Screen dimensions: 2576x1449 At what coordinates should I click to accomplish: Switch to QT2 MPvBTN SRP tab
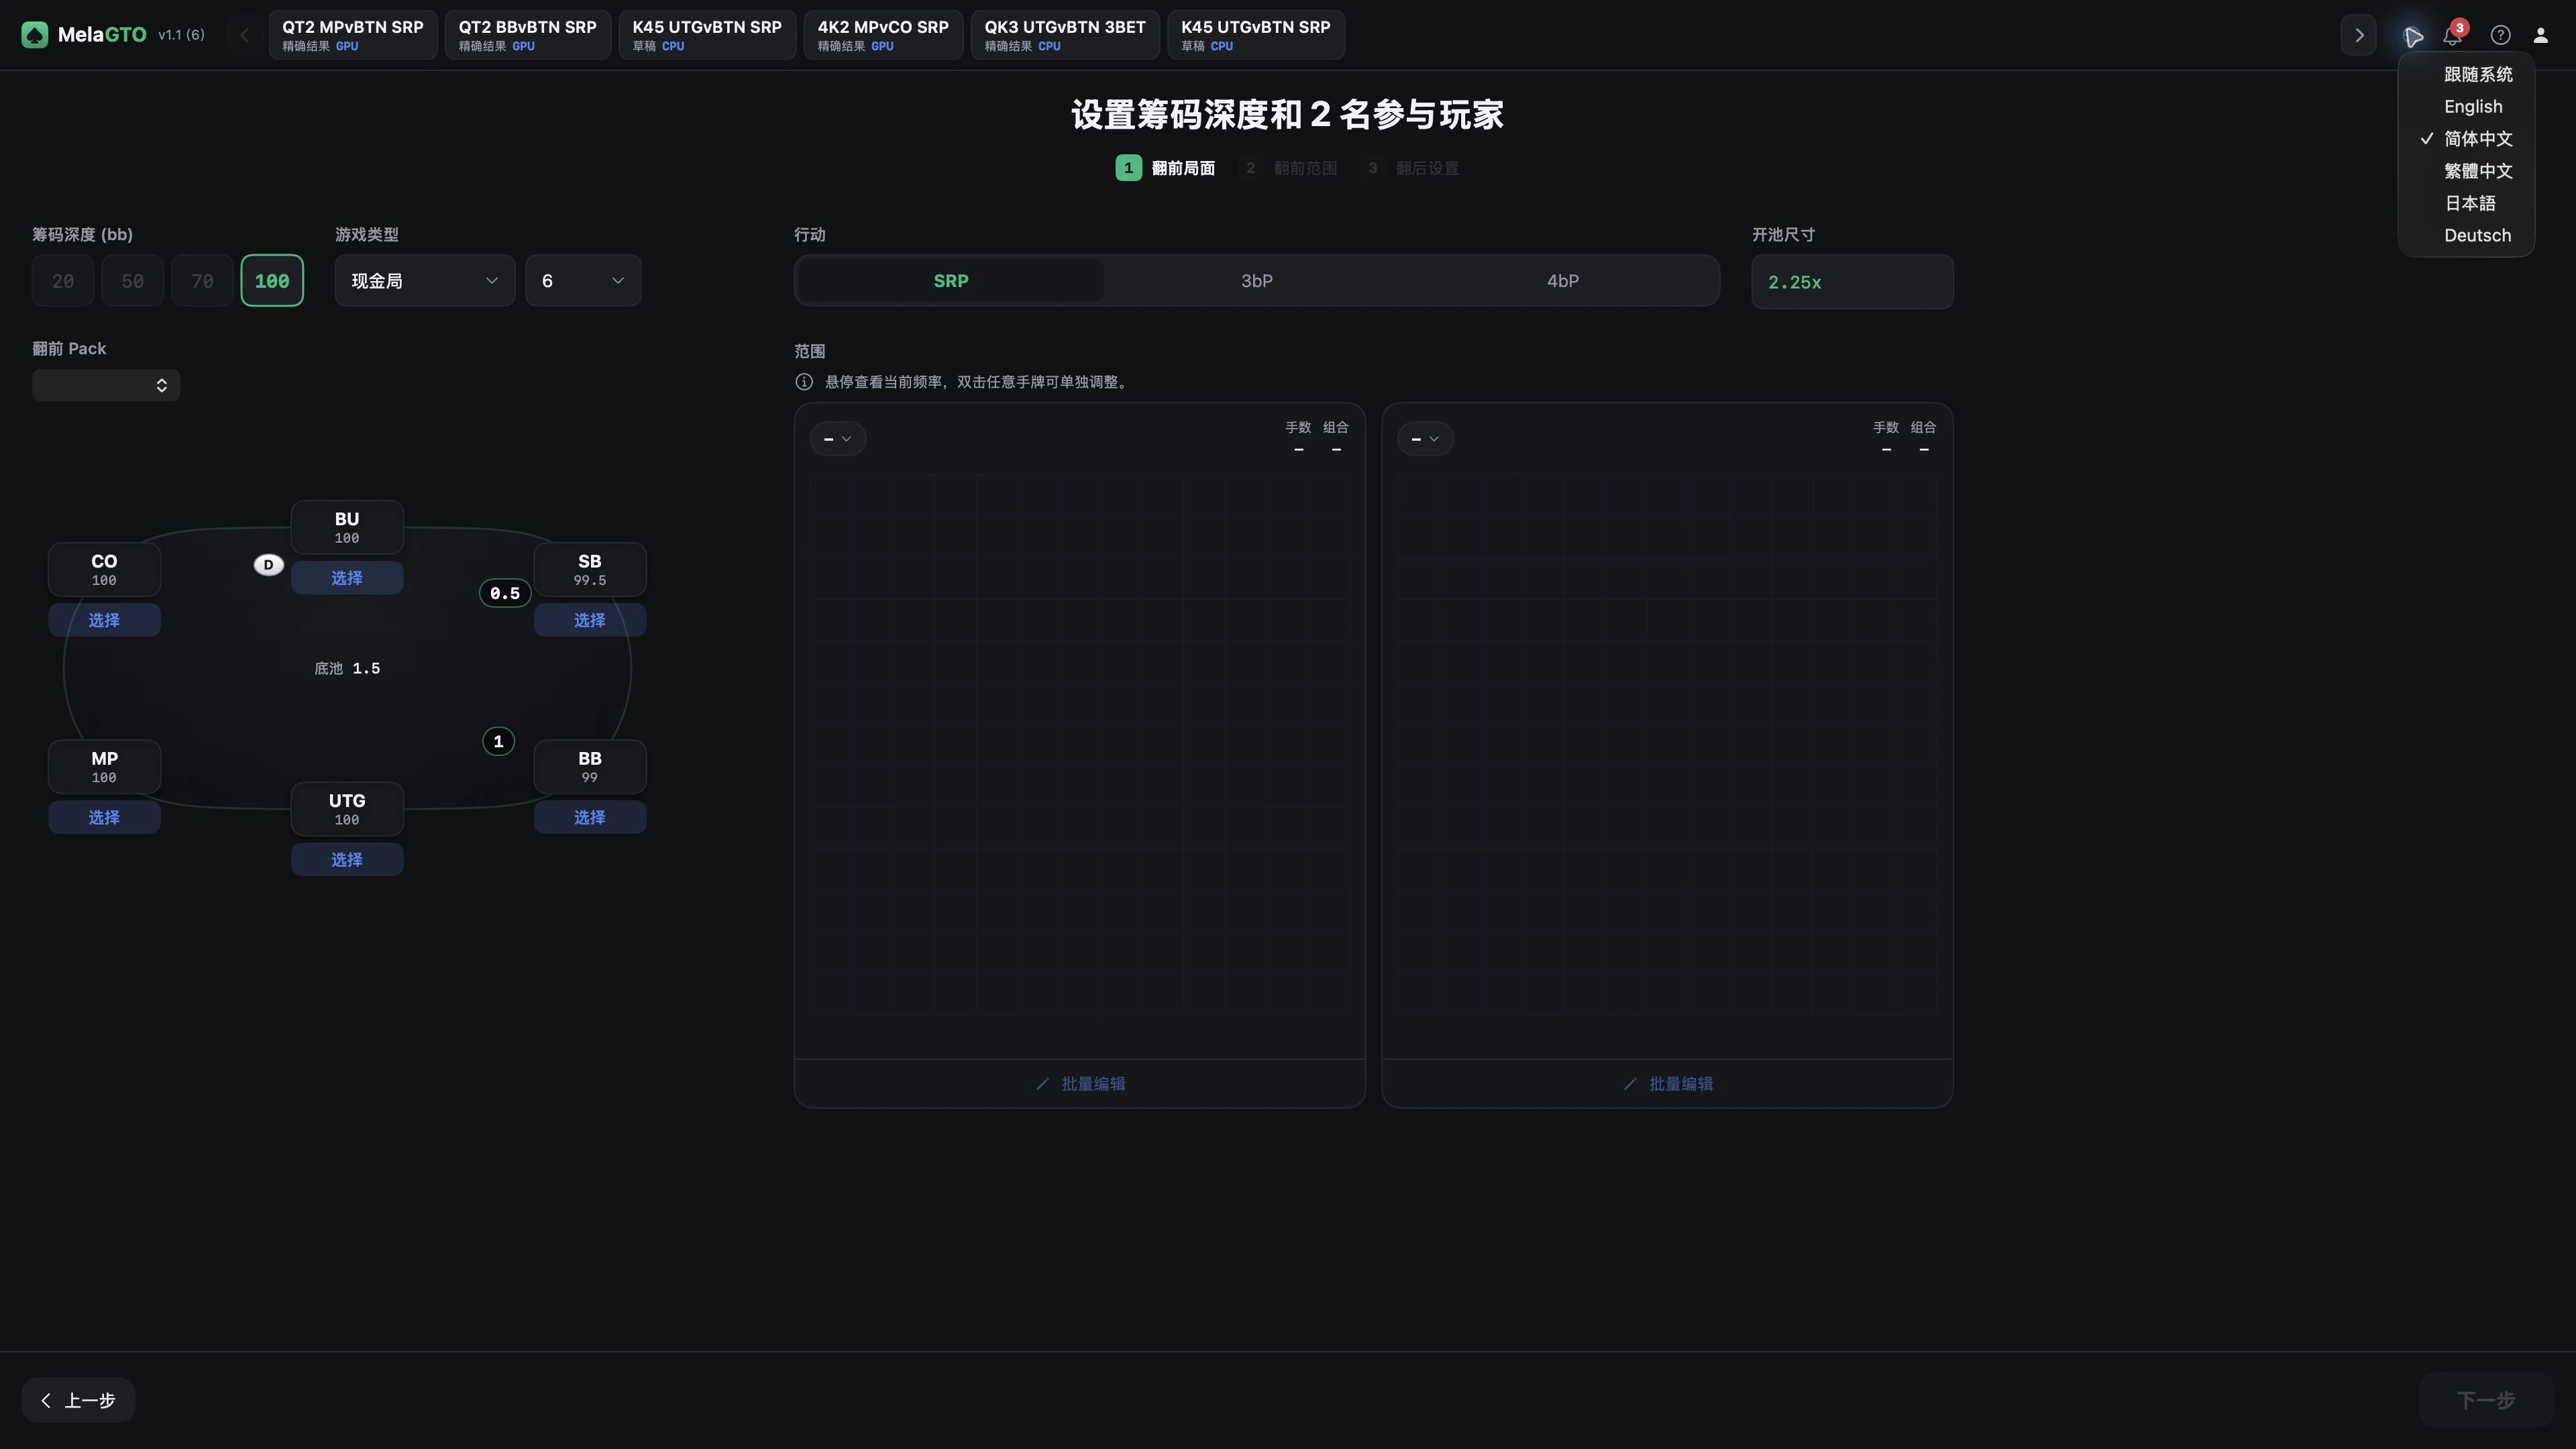353,35
